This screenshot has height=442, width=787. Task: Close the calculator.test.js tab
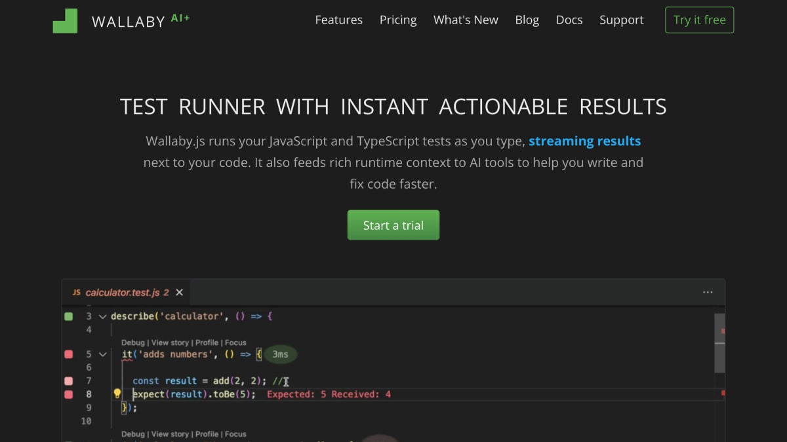[179, 292]
